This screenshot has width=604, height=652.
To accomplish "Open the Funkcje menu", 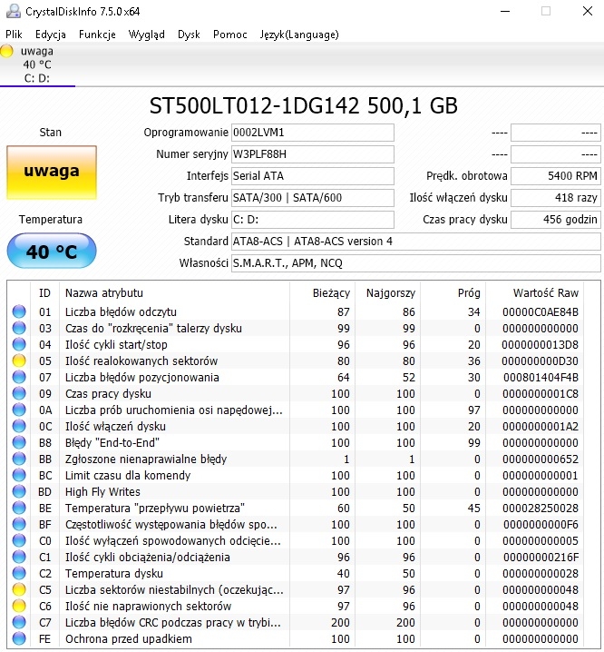I will (x=97, y=35).
